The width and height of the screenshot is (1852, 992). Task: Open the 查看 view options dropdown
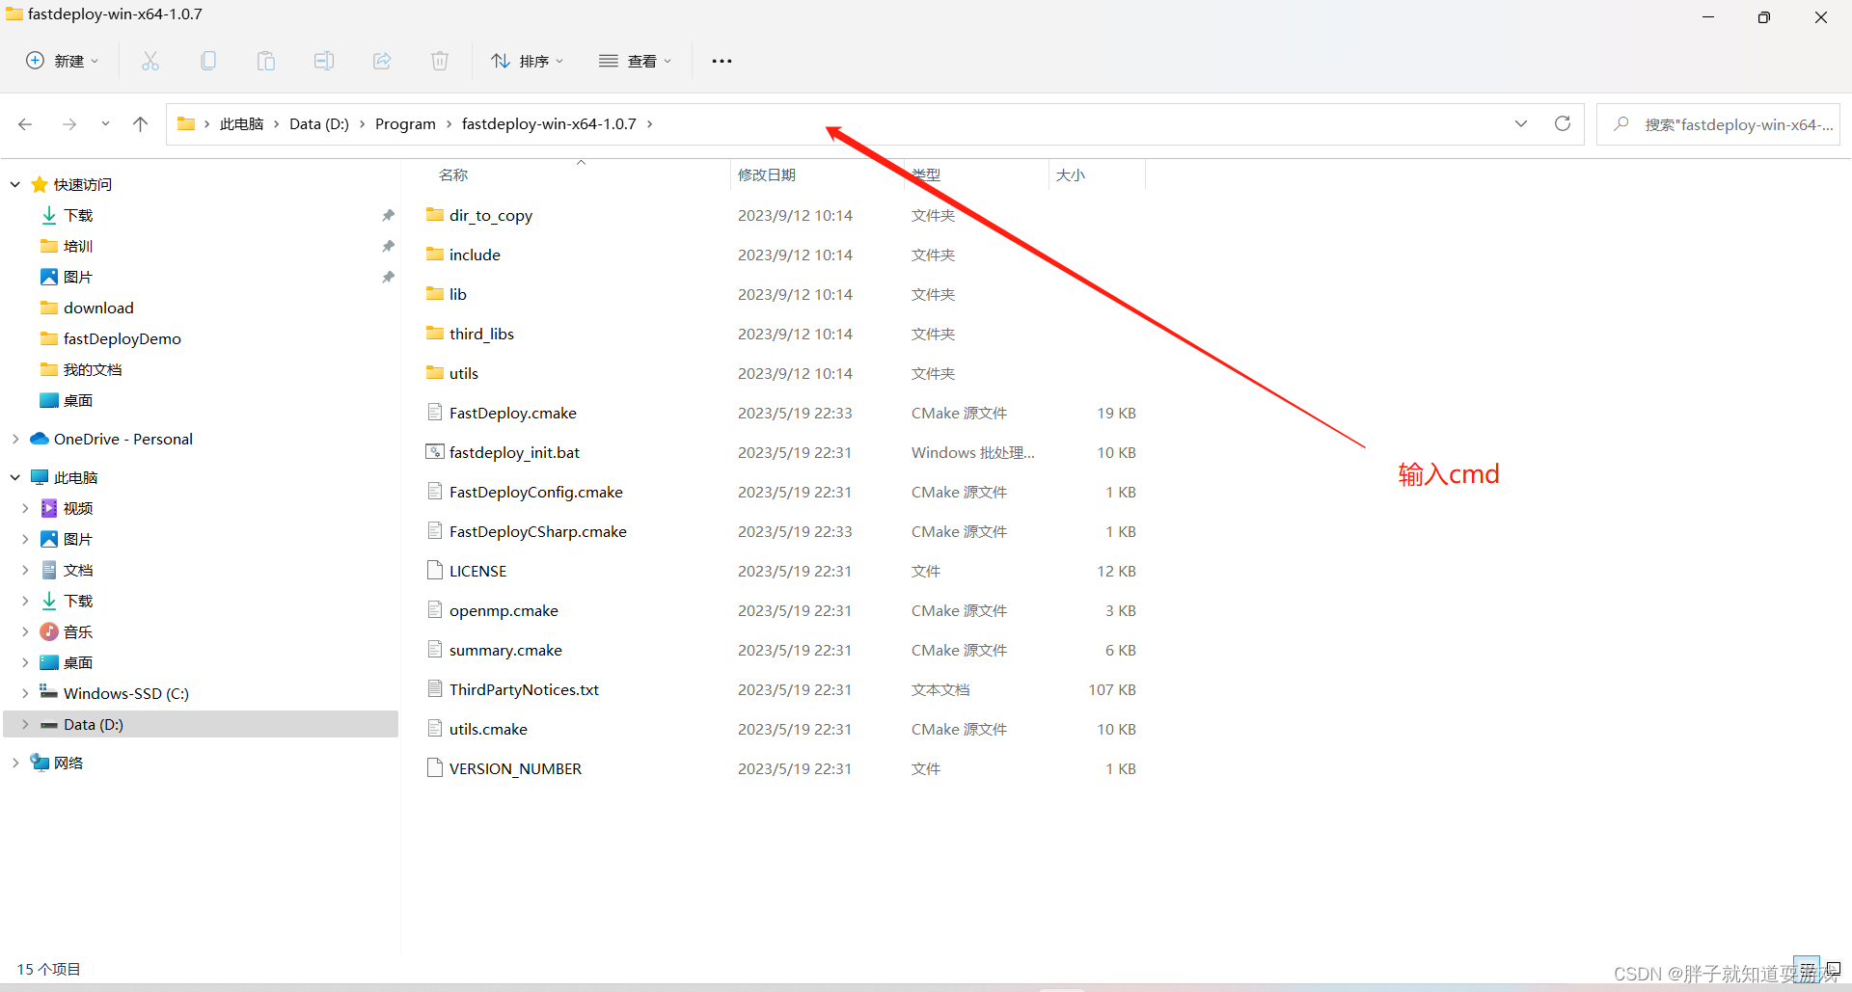[635, 60]
